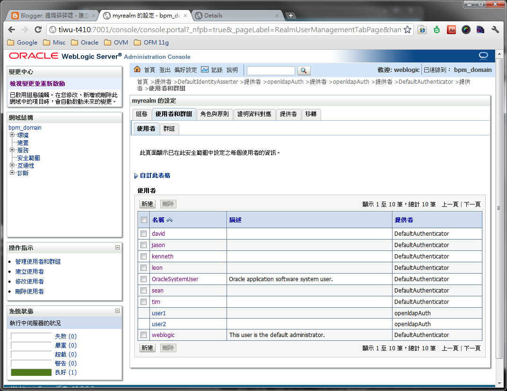The height and width of the screenshot is (391, 507).
Task: Switch to the 移轉 tab
Action: tap(311, 114)
